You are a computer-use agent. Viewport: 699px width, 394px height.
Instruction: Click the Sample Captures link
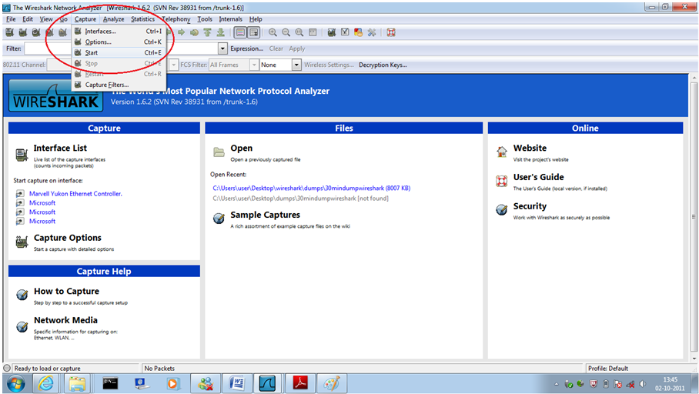click(265, 215)
